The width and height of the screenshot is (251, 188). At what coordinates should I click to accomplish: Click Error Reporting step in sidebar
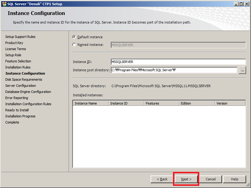point(17,98)
